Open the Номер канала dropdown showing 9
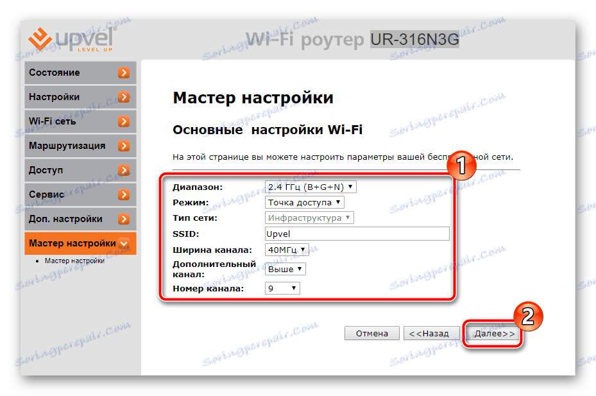Viewport: 596px width, 396px height. tap(282, 288)
